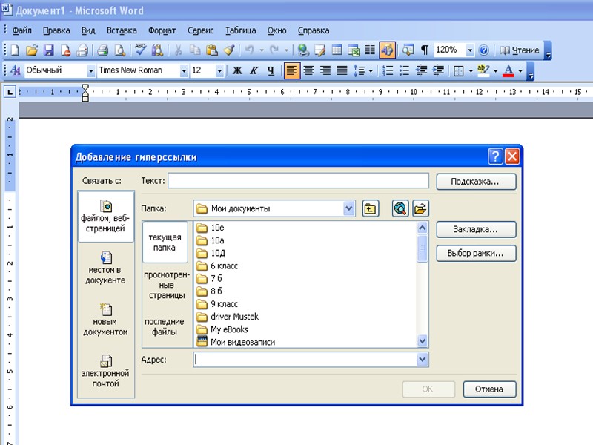Insert an Excel worksheet icon

(354, 50)
